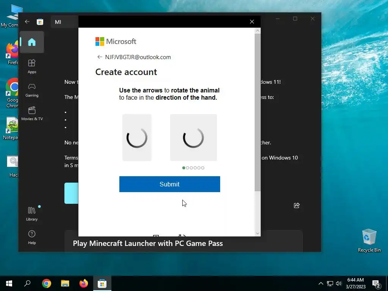
Task: Click the Submit button
Action: tap(169, 184)
